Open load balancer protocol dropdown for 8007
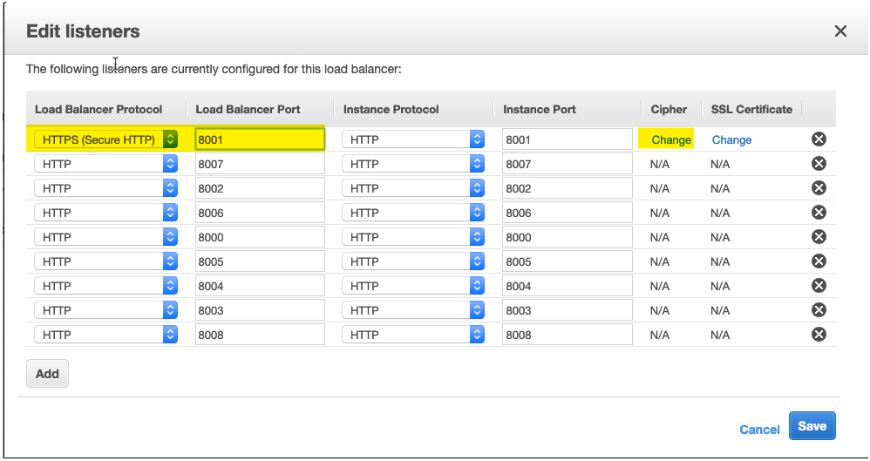 point(105,164)
